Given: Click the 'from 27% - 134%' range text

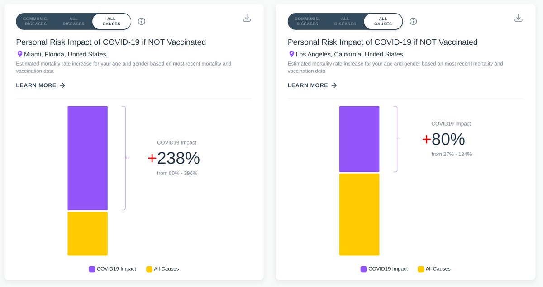Looking at the screenshot, I should 452,154.
